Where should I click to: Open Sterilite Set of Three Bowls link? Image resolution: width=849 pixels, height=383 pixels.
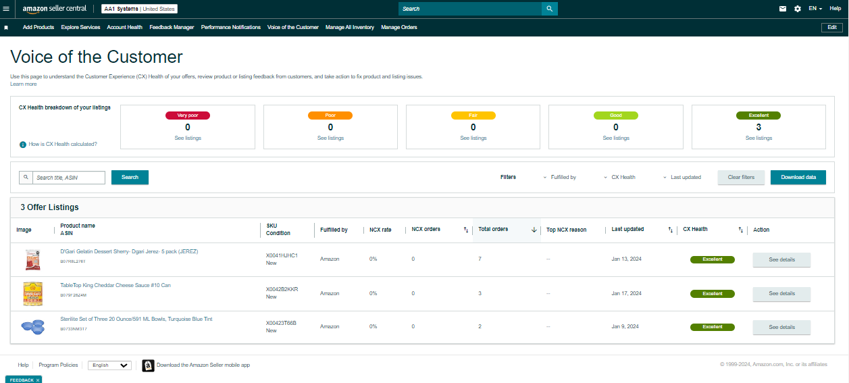(x=136, y=319)
